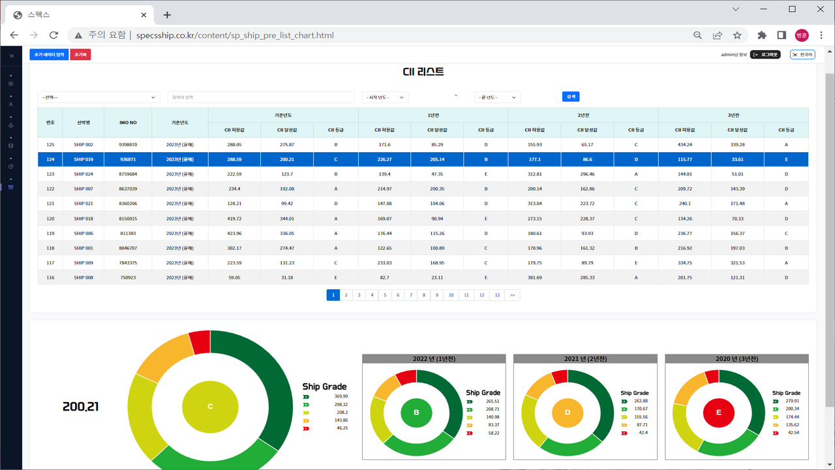This screenshot has width=835, height=470.
Task: Reload the page
Action: [53, 35]
